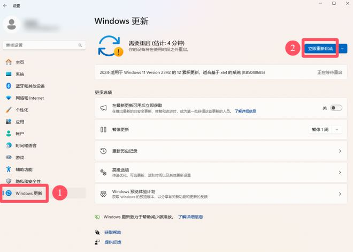Click the megaphone icon for latest updates
The height and width of the screenshot is (252, 353).
tap(103, 108)
